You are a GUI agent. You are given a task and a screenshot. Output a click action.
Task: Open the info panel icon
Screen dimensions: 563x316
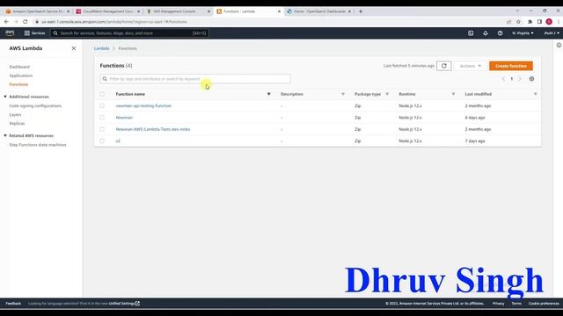tap(559, 45)
